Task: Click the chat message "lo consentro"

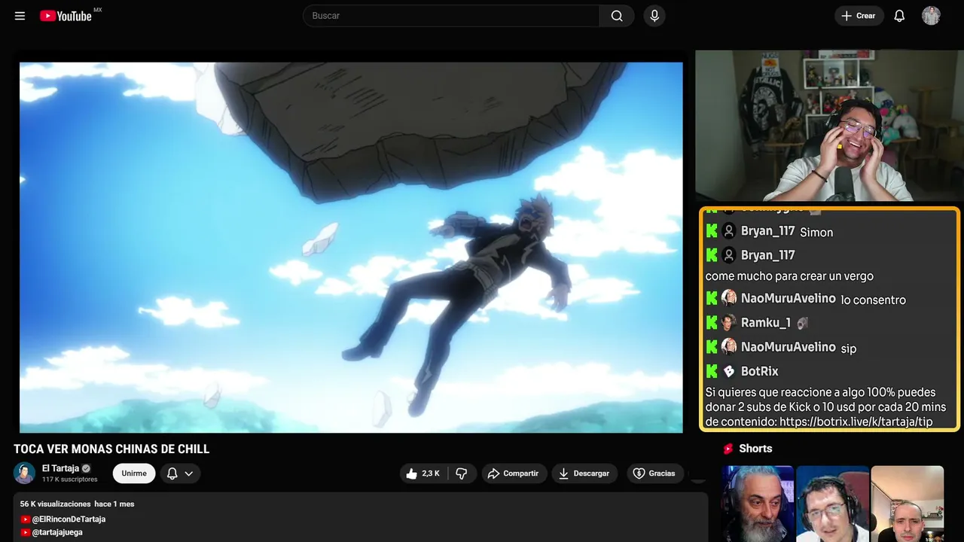Action: [x=874, y=300]
